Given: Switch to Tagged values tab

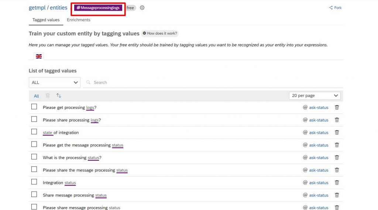Looking at the screenshot, I should [46, 20].
